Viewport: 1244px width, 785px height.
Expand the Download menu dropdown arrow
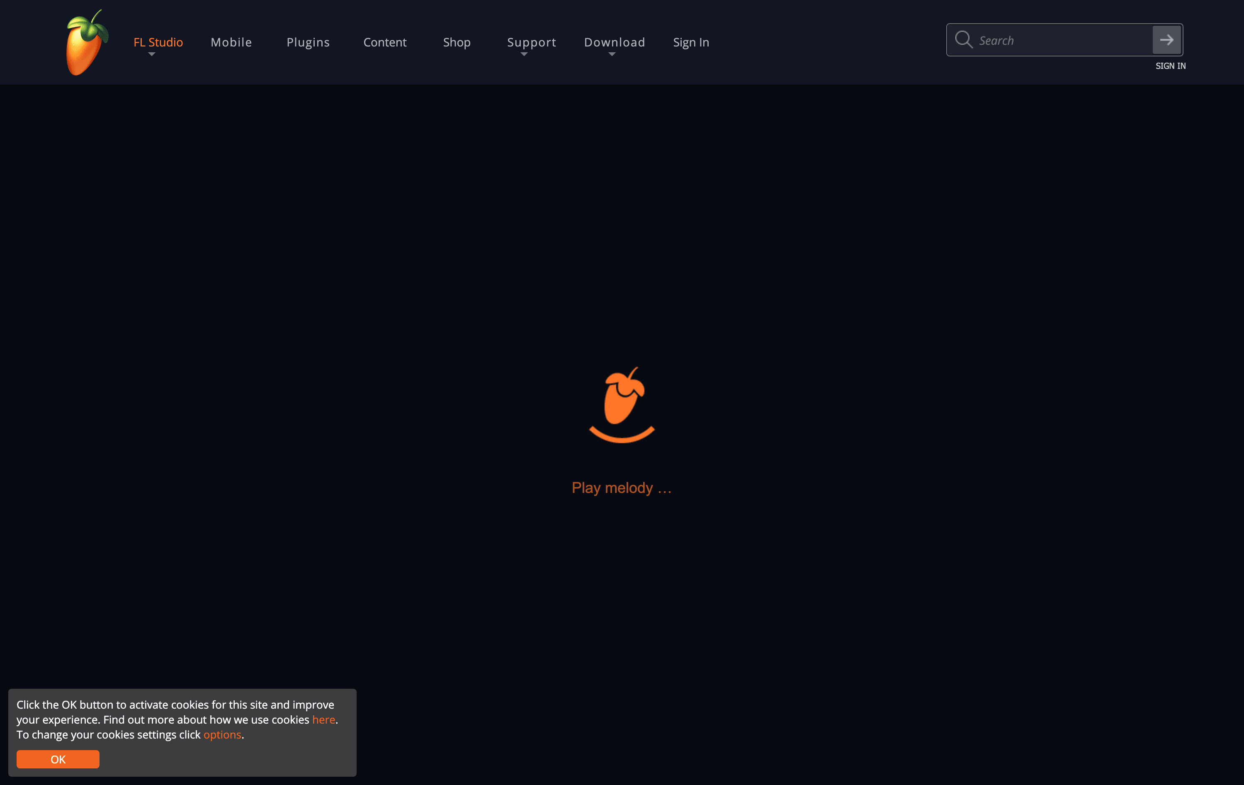(612, 54)
